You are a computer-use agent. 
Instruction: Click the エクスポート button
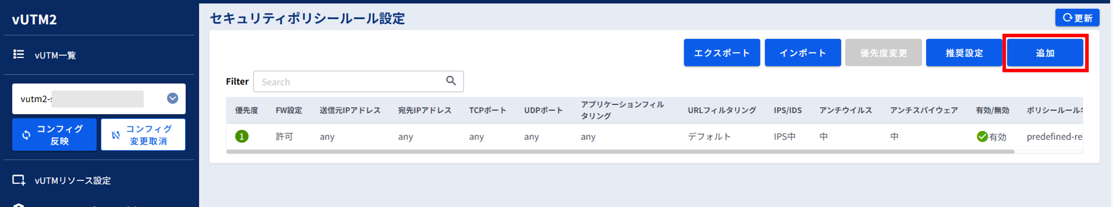pyautogui.click(x=721, y=52)
